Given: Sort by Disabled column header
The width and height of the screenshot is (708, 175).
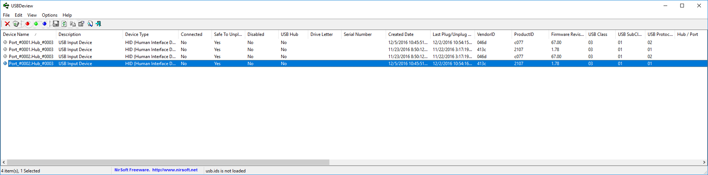Looking at the screenshot, I should click(x=262, y=34).
